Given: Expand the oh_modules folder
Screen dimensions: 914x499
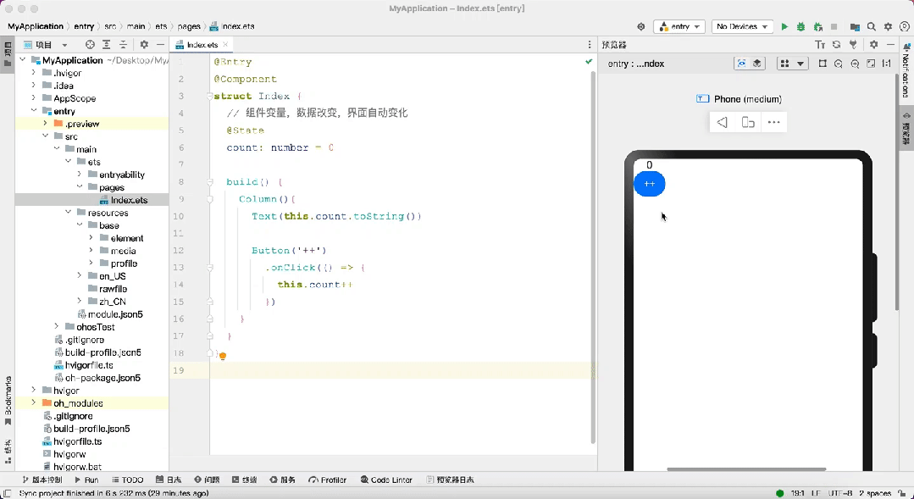Looking at the screenshot, I should coord(33,402).
